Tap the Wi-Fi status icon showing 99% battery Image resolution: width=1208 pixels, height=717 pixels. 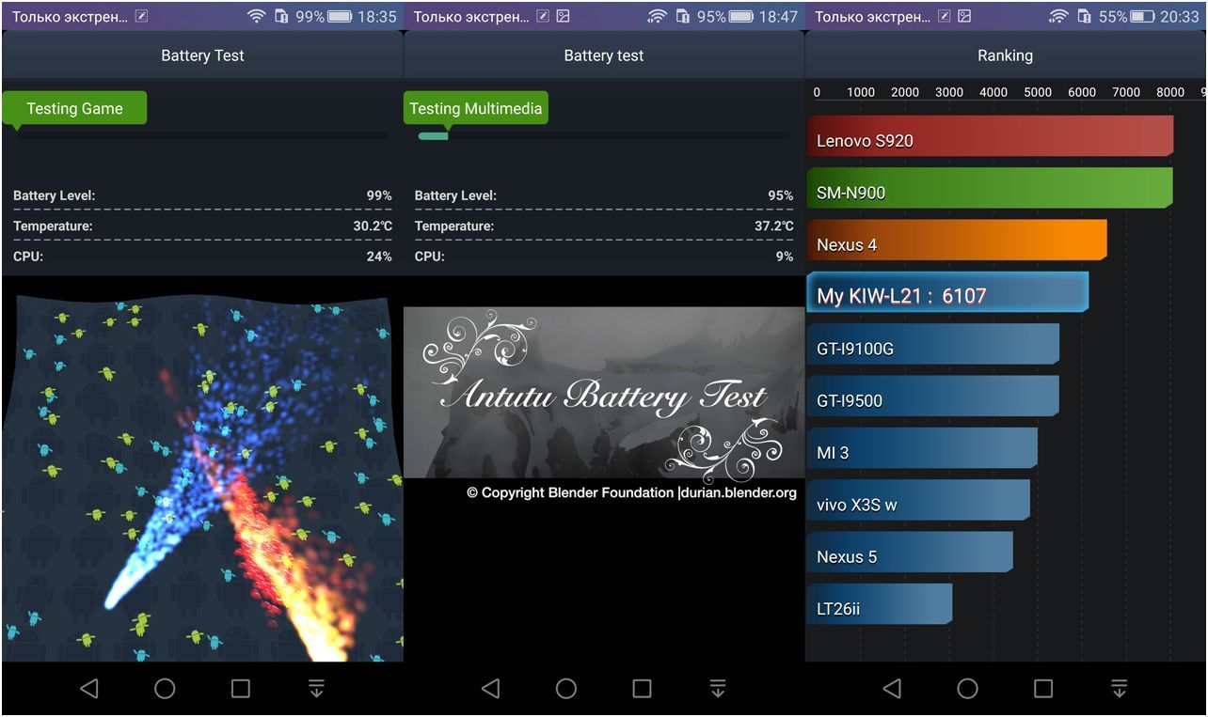256,16
